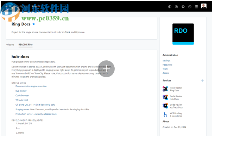Switch to the Widgets tab
Screen dimensions: 234x145
click(x=10, y=45)
